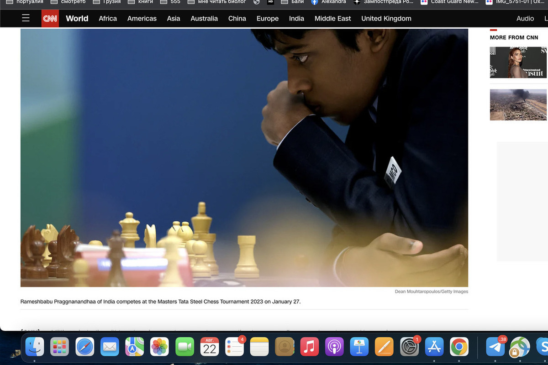The image size is (548, 365).
Task: Open the CNN hamburger menu
Action: click(x=26, y=18)
